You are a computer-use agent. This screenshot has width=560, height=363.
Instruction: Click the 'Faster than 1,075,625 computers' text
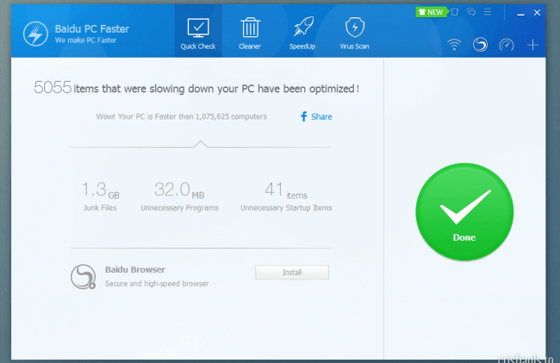pyautogui.click(x=182, y=117)
